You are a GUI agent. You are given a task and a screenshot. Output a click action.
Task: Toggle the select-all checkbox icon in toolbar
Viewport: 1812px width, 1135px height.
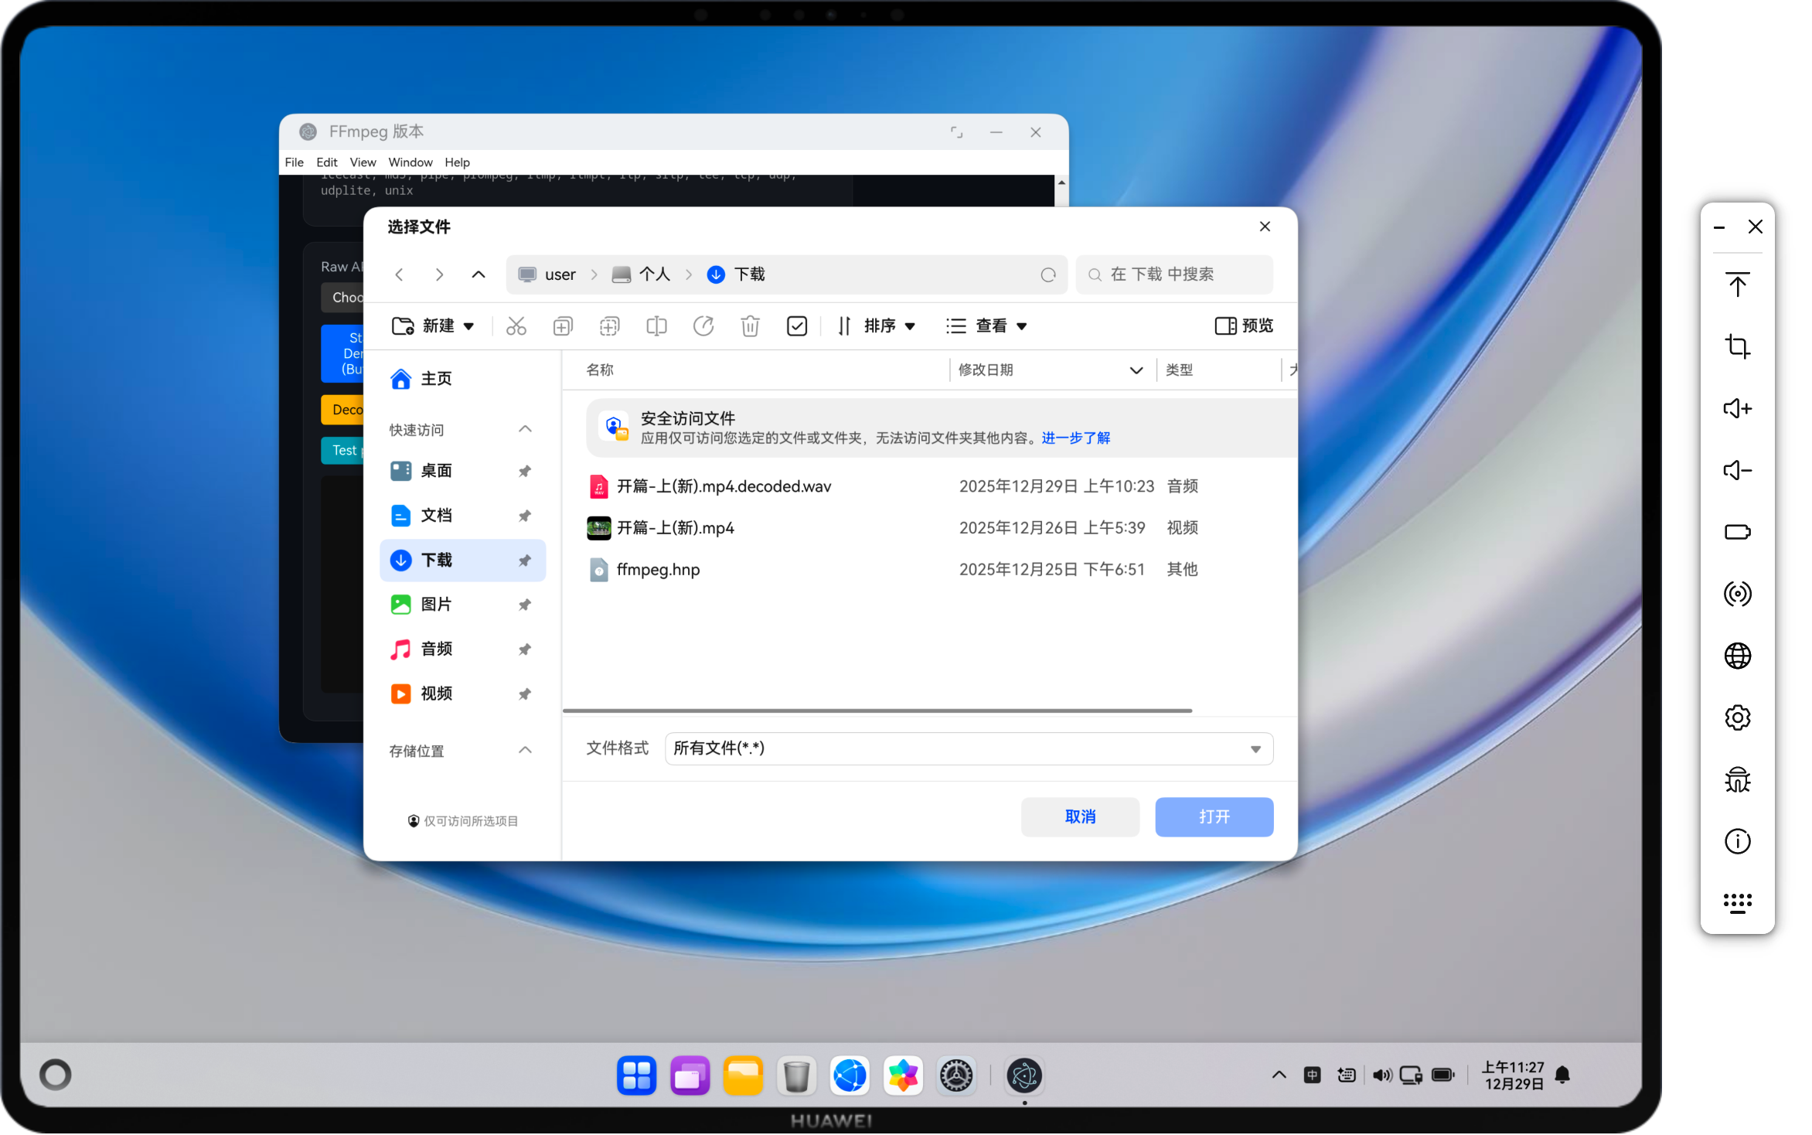796,326
